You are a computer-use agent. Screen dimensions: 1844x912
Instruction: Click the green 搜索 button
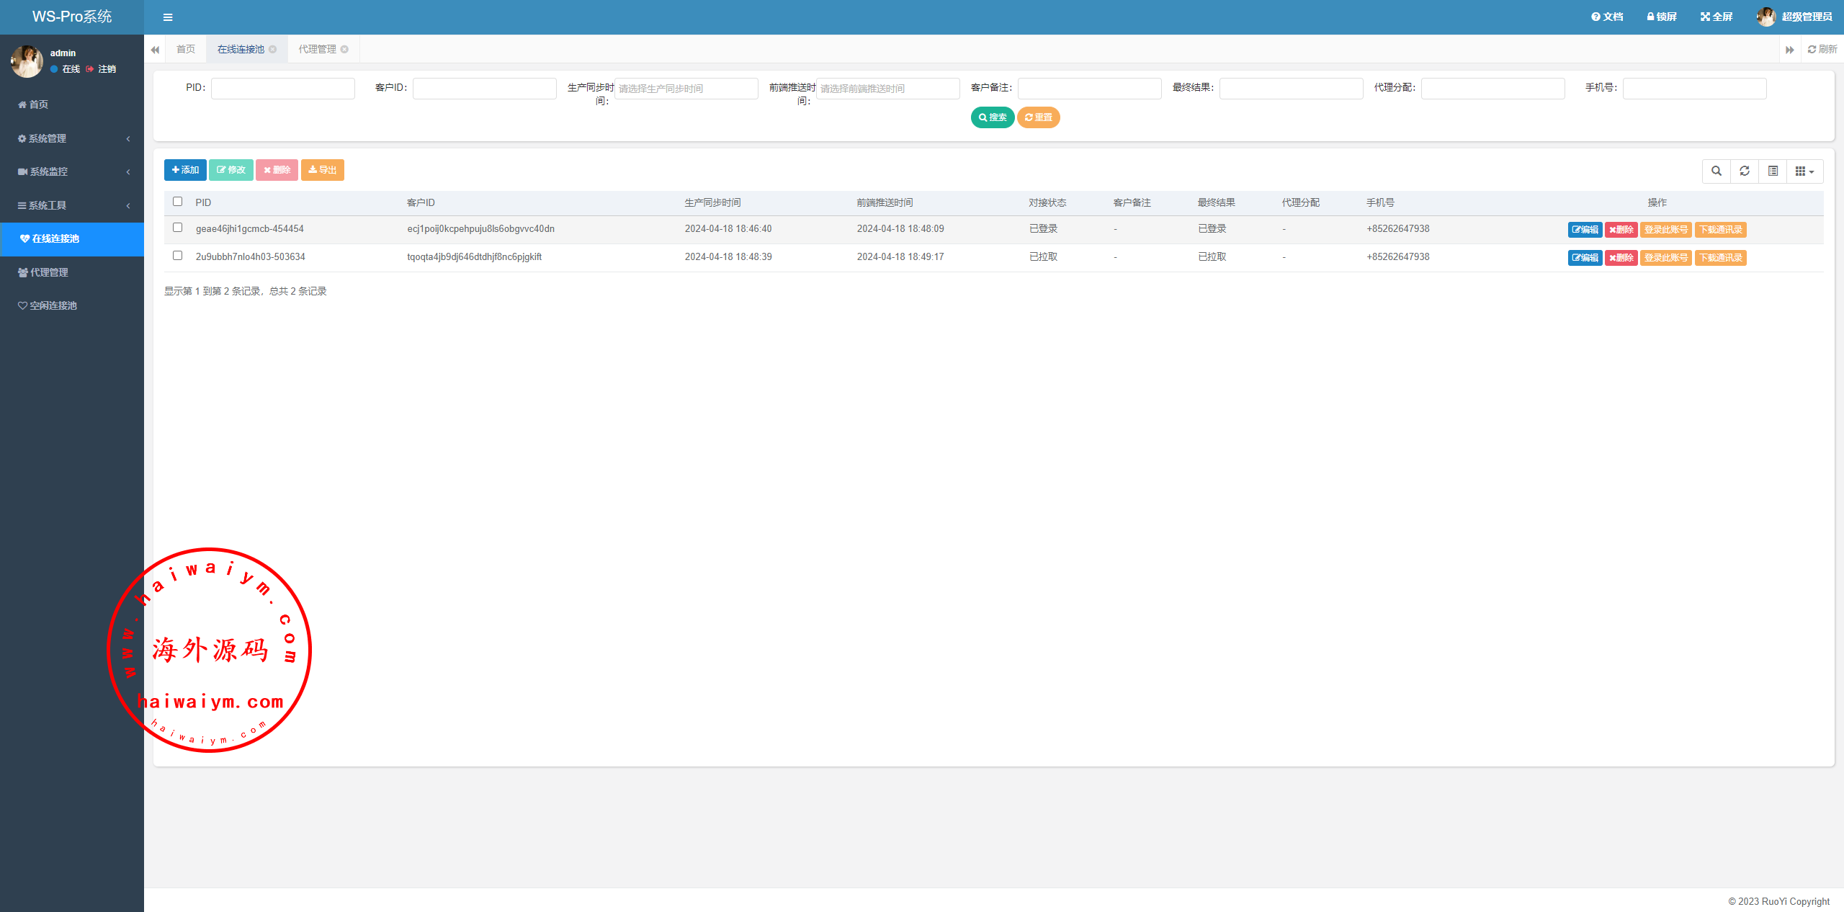[993, 117]
